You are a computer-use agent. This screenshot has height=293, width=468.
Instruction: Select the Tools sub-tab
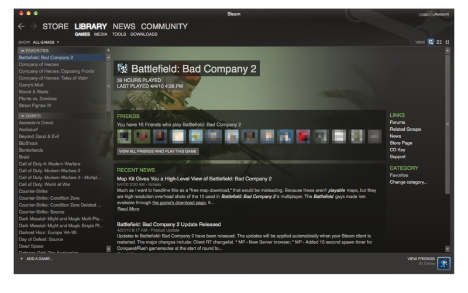[119, 34]
